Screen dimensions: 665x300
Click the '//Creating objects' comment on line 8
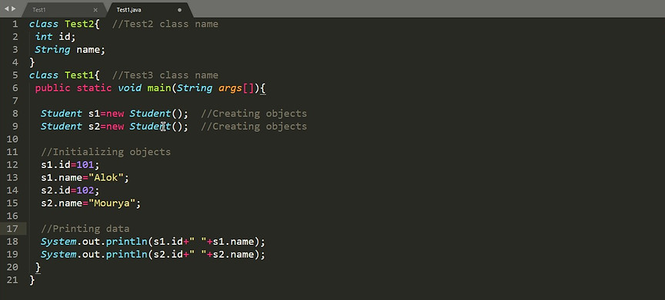coord(254,114)
